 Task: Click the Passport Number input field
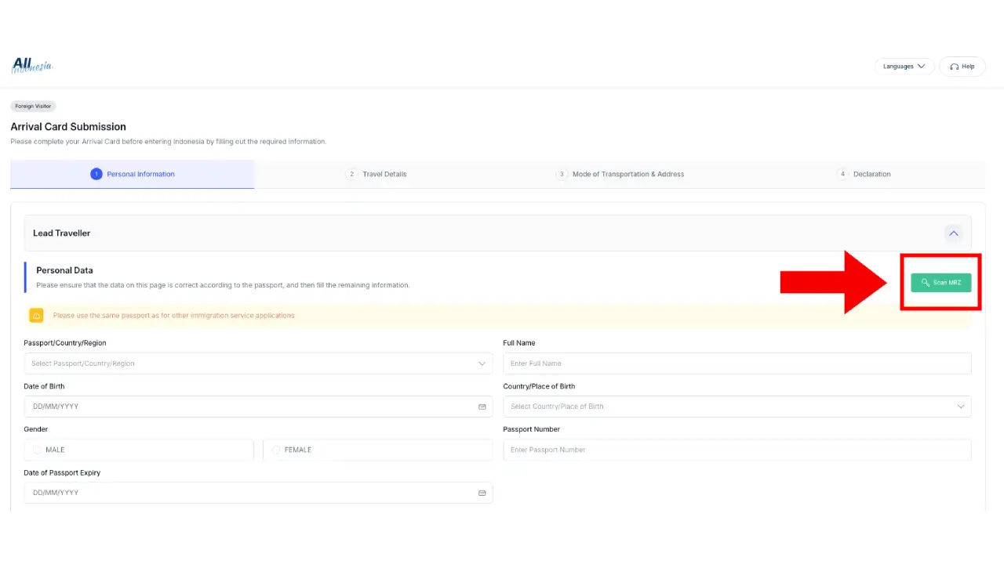(x=737, y=450)
